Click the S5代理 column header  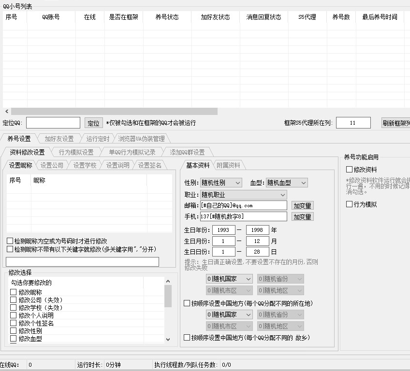pyautogui.click(x=307, y=17)
